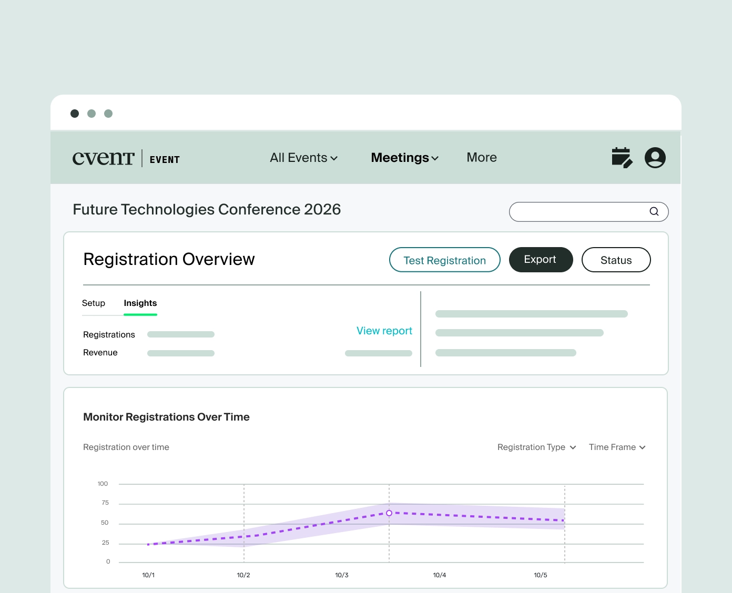Switch to the Insights tab
This screenshot has height=593, width=732.
140,303
